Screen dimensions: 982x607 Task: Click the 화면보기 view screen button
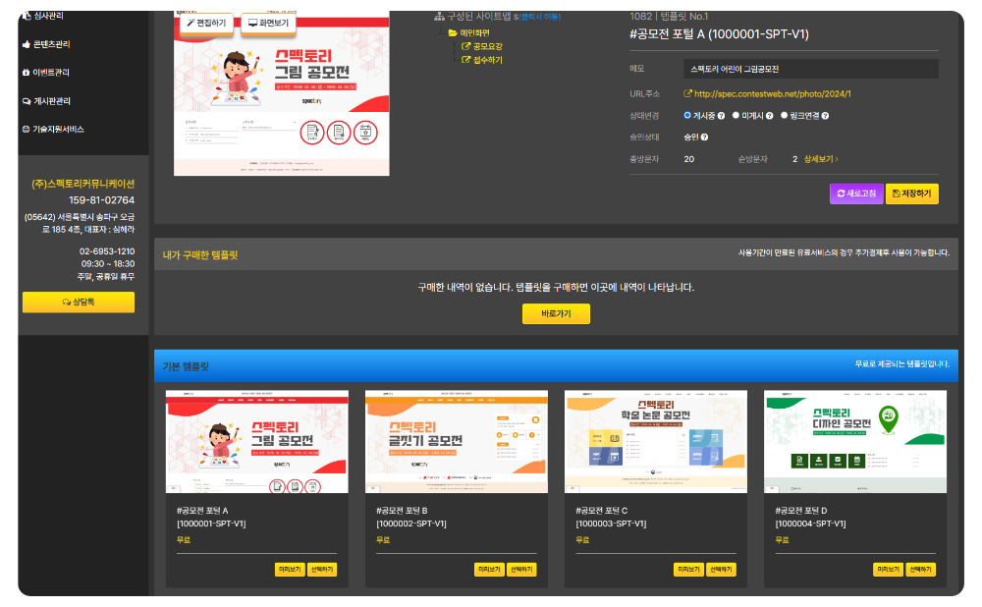click(268, 24)
